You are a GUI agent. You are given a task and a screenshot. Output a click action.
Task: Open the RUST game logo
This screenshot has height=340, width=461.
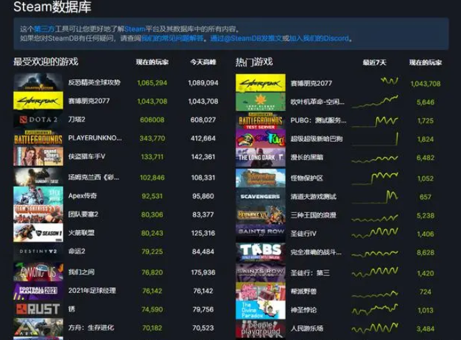[x=38, y=309]
